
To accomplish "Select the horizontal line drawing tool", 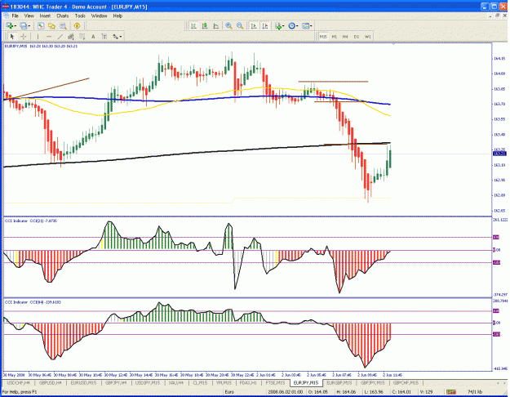I will pos(49,37).
